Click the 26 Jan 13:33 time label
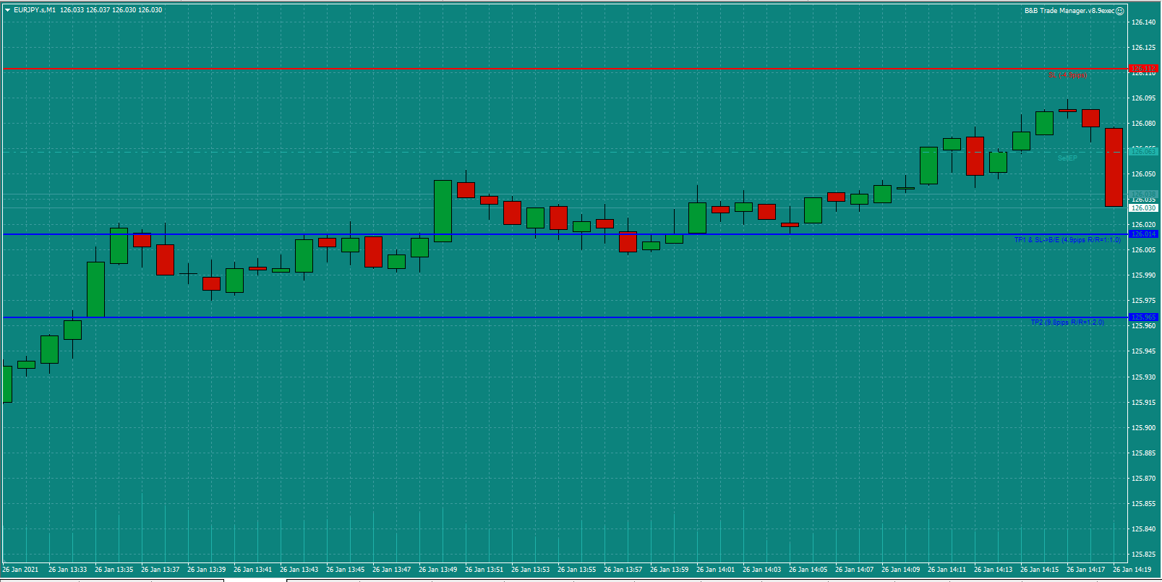The height and width of the screenshot is (582, 1162). pos(67,570)
